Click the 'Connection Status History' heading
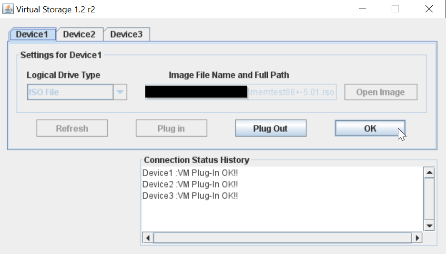The image size is (446, 254). point(196,160)
